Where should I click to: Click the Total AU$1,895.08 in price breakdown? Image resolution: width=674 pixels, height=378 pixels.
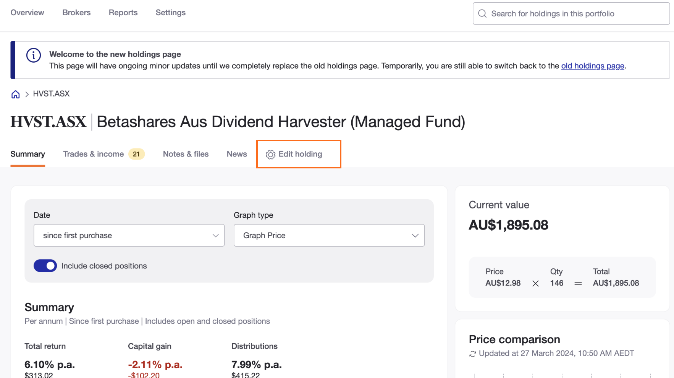click(x=616, y=283)
